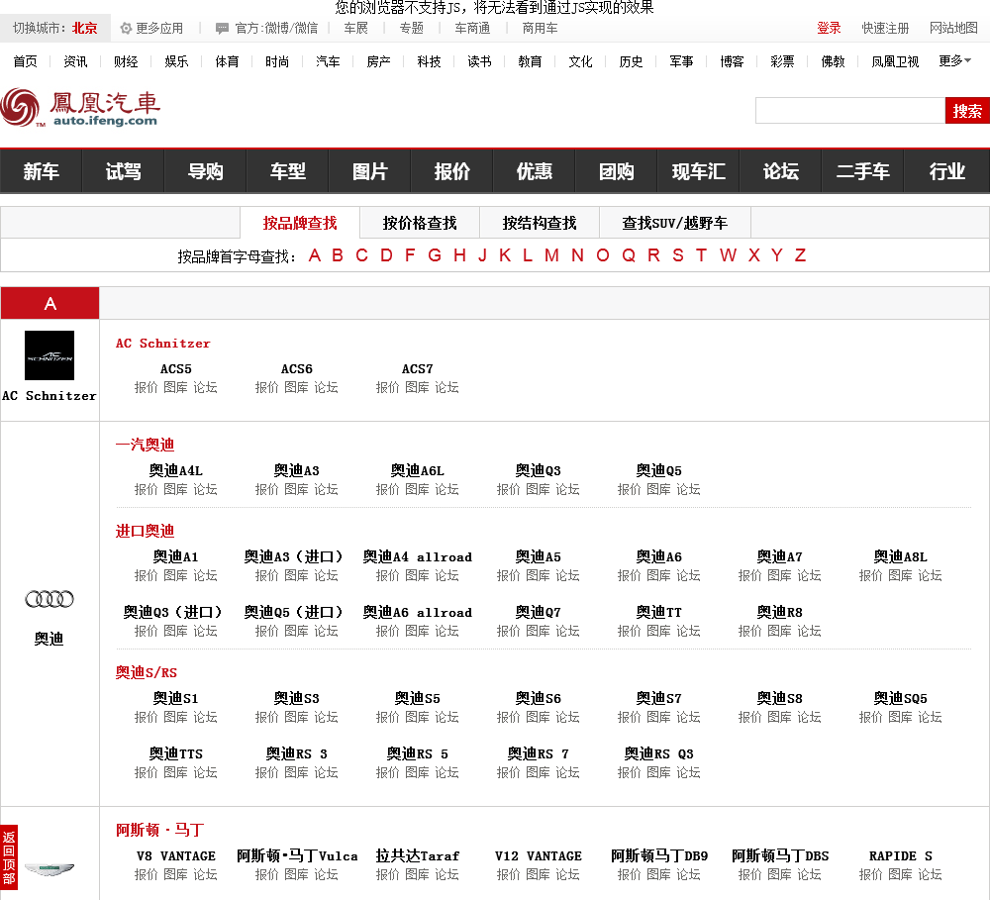This screenshot has width=990, height=900.
Task: Click the AC Schnitzer brand logo
Action: click(49, 354)
